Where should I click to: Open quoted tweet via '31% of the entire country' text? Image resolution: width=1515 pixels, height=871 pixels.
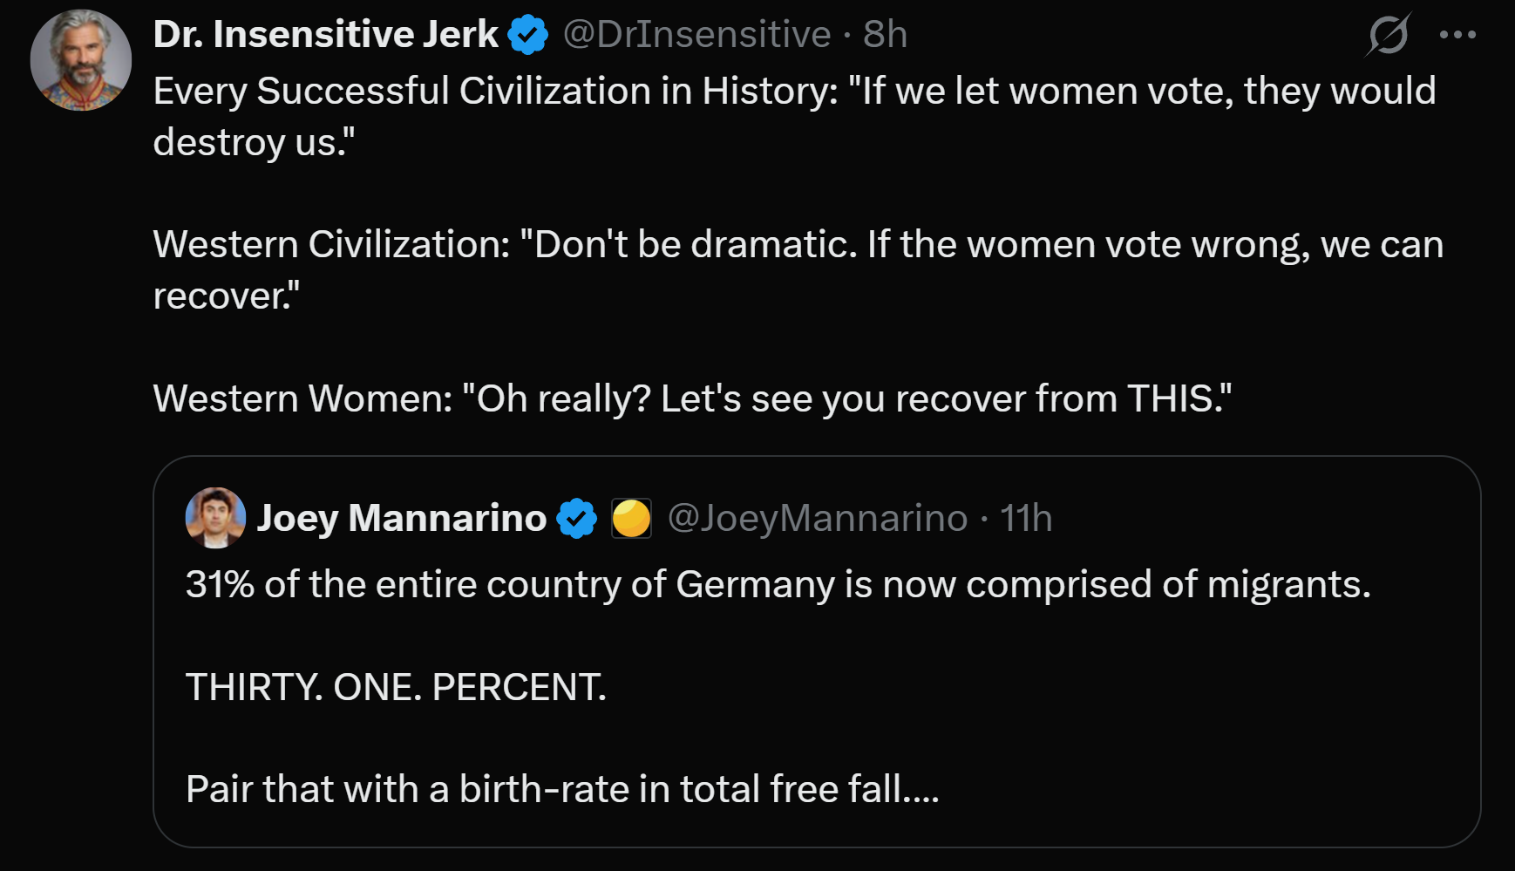point(778,584)
